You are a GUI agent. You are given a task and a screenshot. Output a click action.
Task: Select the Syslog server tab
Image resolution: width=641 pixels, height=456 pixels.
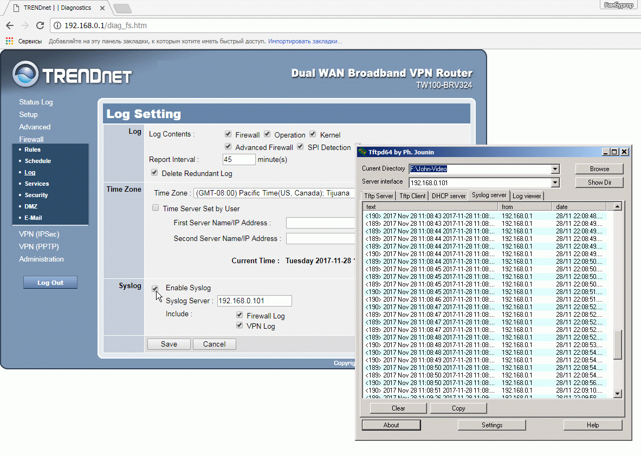point(489,195)
